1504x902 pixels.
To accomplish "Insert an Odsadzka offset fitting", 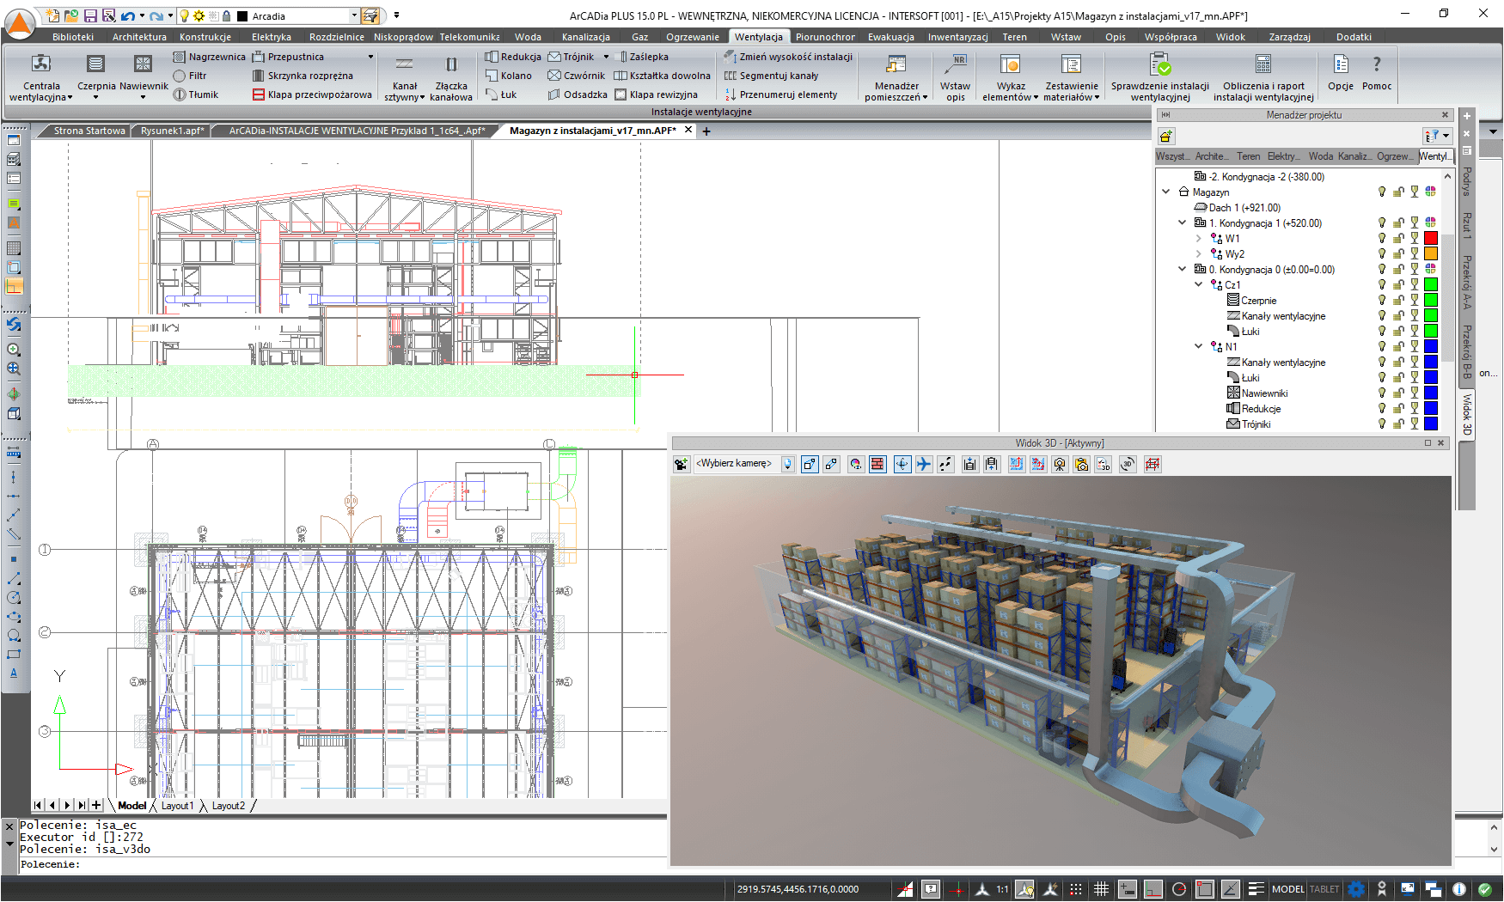I will (578, 94).
